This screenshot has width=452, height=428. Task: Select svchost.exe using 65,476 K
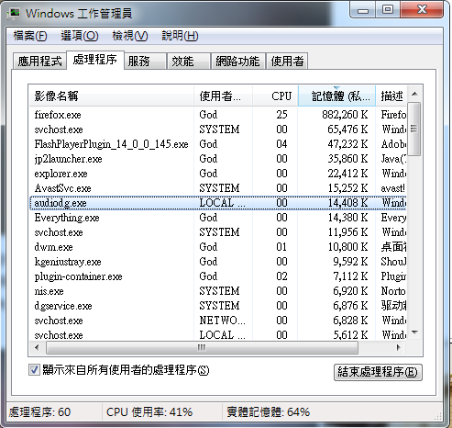click(218, 130)
